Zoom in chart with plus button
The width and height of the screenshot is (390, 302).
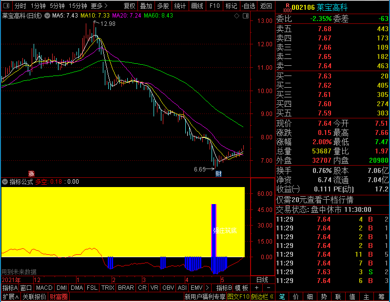point(257,288)
